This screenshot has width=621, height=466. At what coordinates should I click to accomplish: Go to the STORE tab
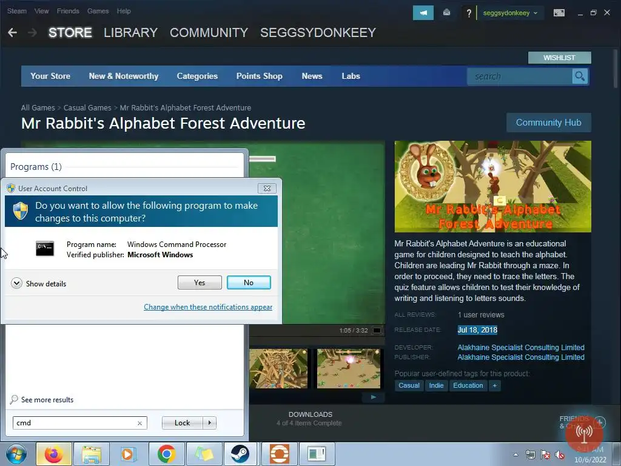pyautogui.click(x=70, y=33)
